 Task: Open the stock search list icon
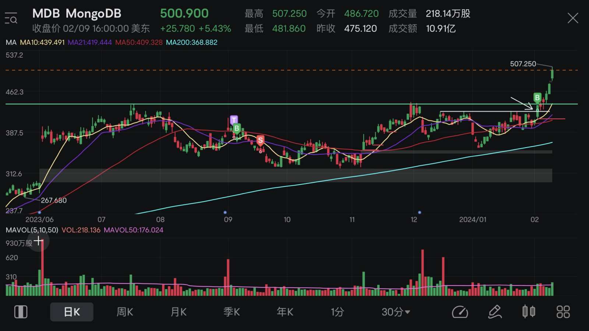(11, 18)
